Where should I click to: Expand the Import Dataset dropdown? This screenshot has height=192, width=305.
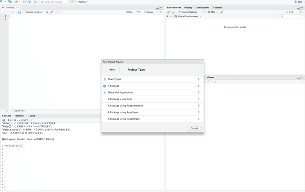(x=189, y=12)
